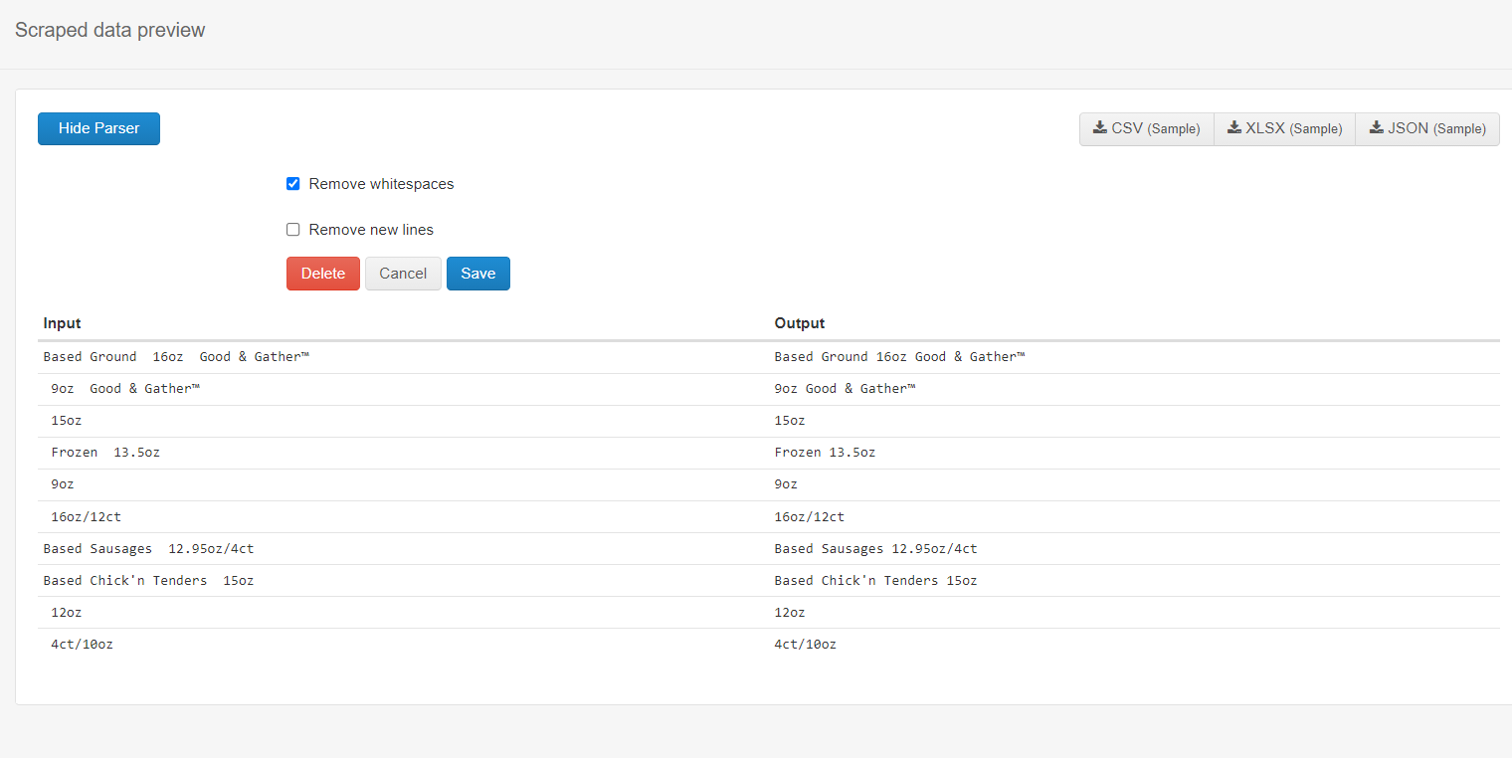This screenshot has width=1512, height=758.
Task: Click the red Delete button
Action: pyautogui.click(x=322, y=274)
